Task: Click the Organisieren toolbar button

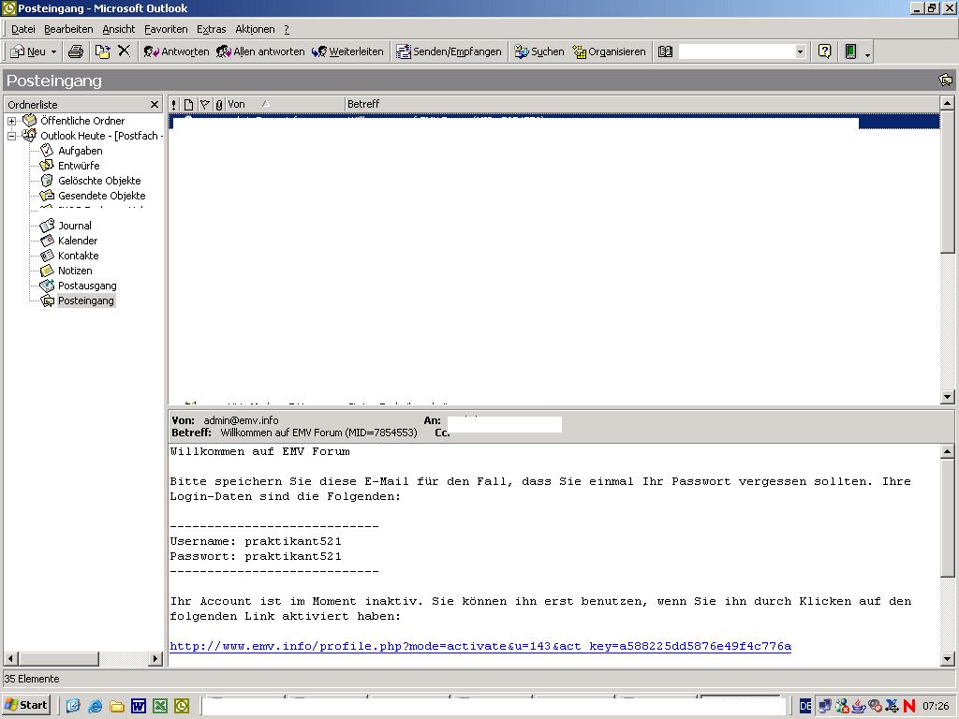Action: pyautogui.click(x=609, y=52)
